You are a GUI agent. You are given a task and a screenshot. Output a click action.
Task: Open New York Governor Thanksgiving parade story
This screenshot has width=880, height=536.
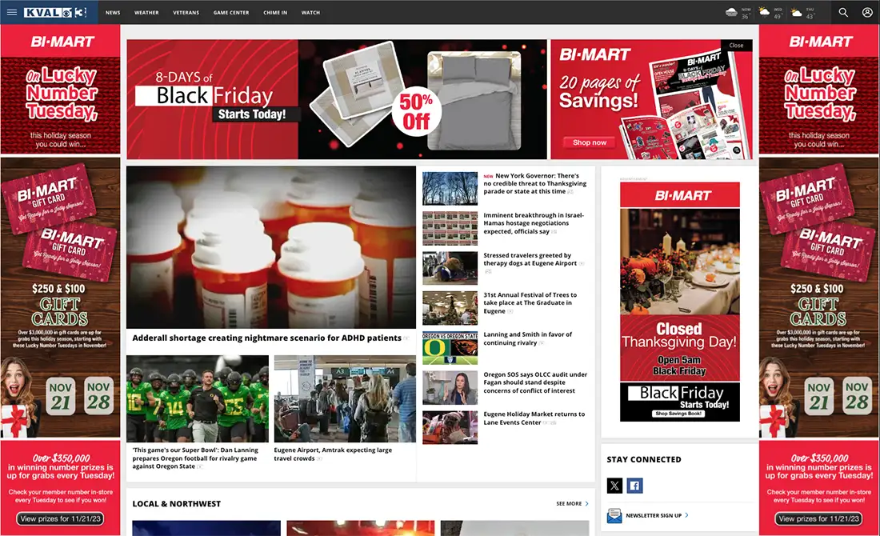pos(535,183)
